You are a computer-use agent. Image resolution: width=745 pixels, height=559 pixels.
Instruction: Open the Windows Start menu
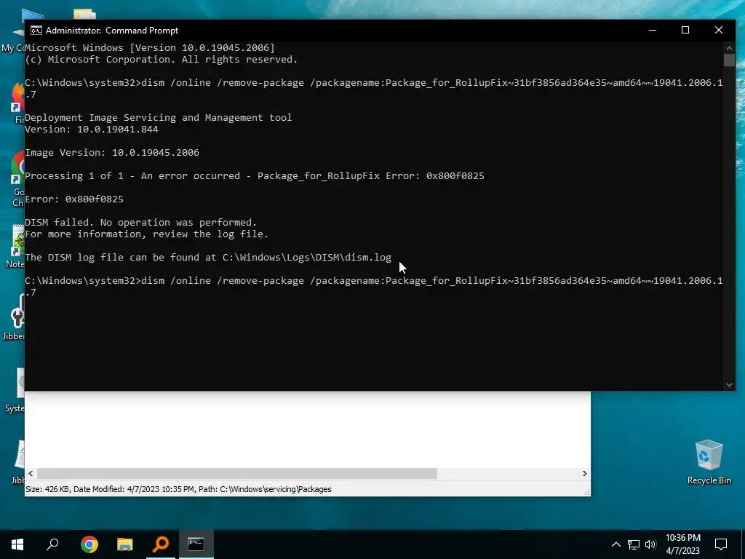[x=17, y=544]
